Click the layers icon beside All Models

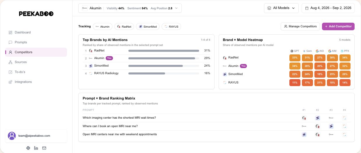[269, 8]
